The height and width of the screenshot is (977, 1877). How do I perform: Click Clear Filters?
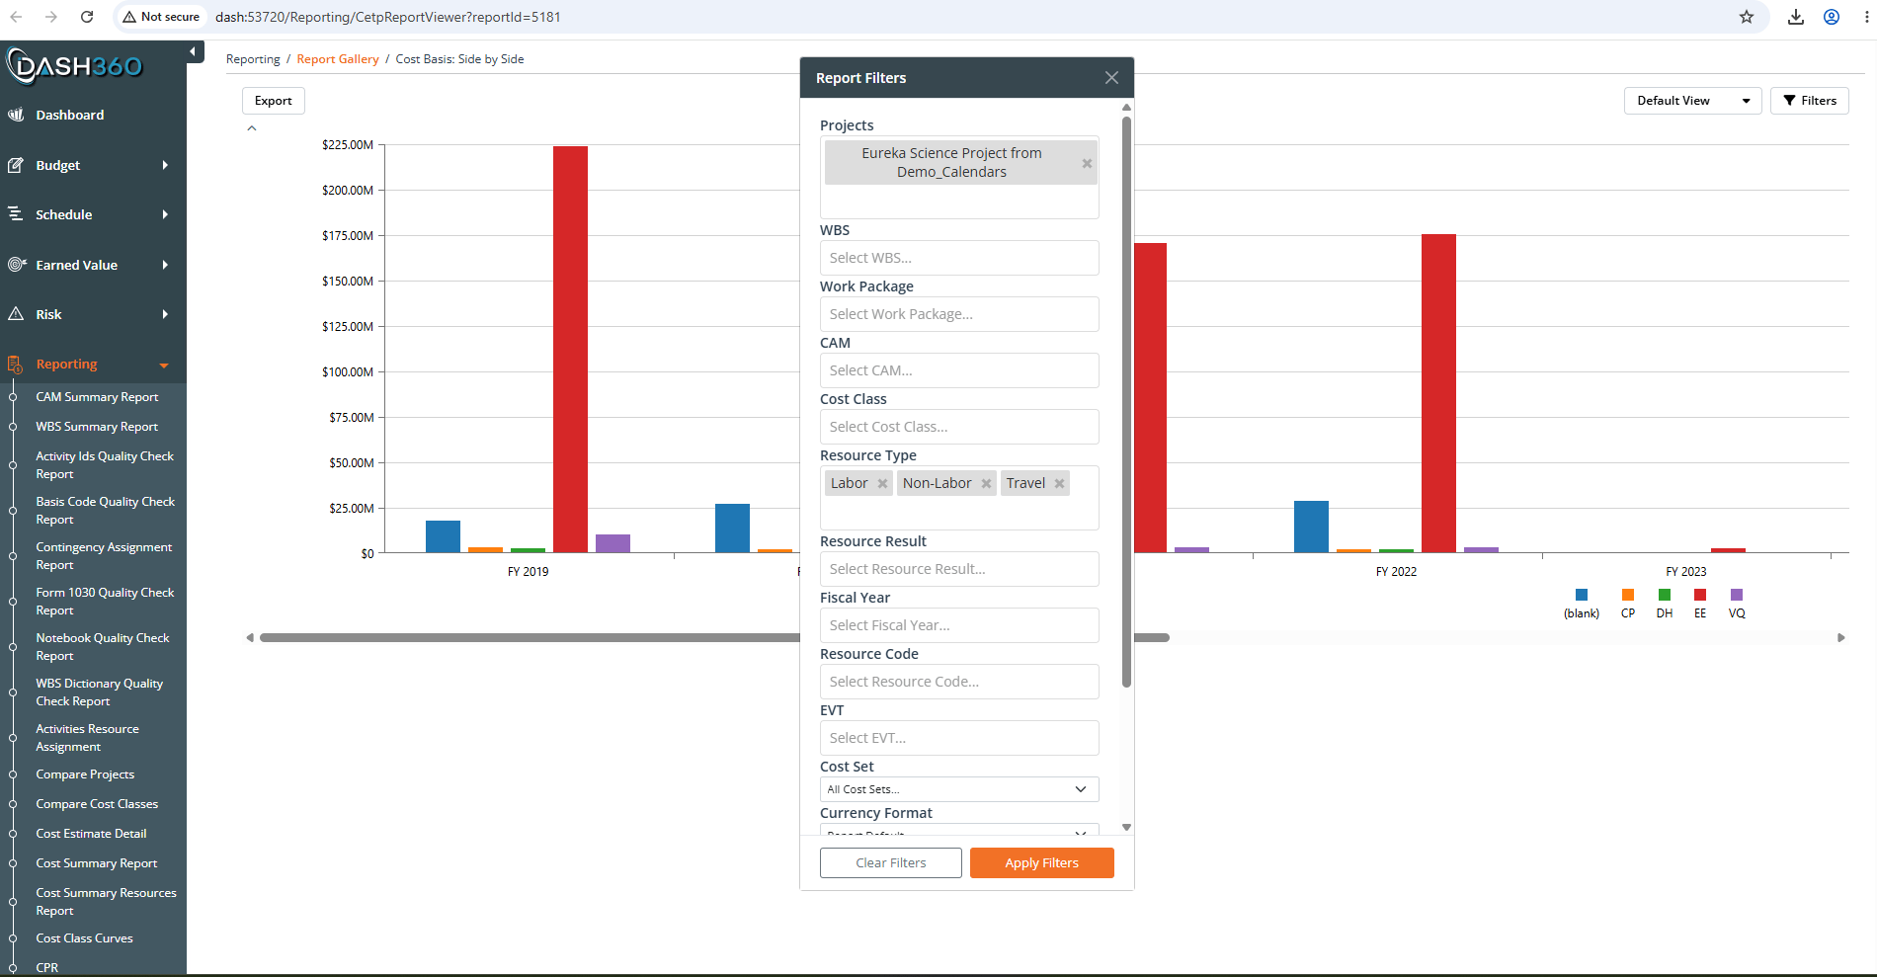coord(891,862)
